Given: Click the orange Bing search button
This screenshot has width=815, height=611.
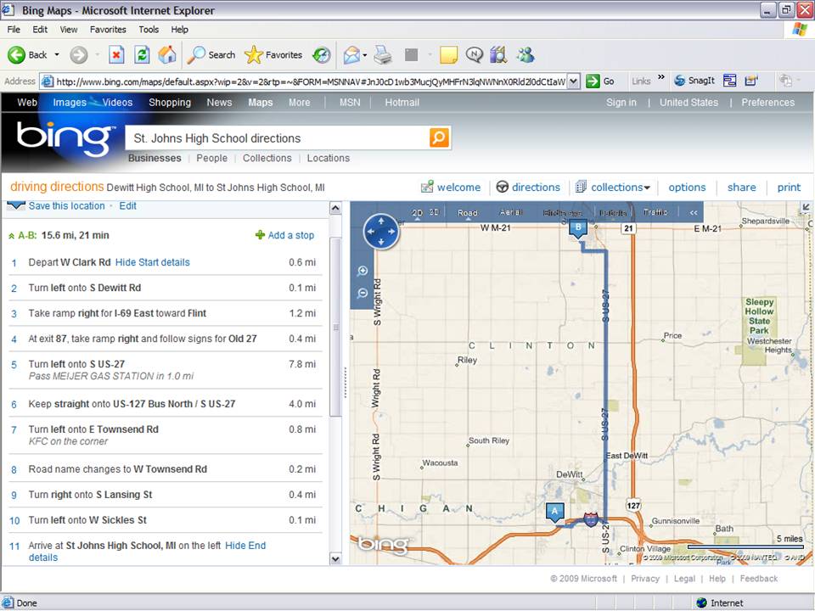Looking at the screenshot, I should pos(439,137).
